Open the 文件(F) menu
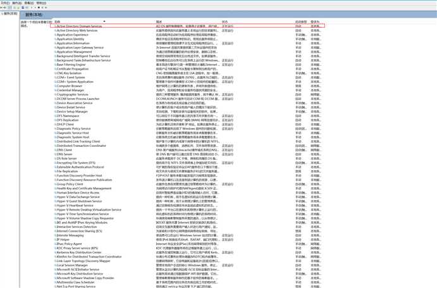Screen dimensions: 437x288 click(x=5, y=3)
